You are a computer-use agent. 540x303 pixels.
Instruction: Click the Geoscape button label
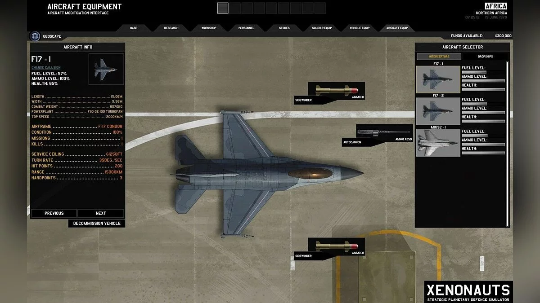[x=52, y=36]
